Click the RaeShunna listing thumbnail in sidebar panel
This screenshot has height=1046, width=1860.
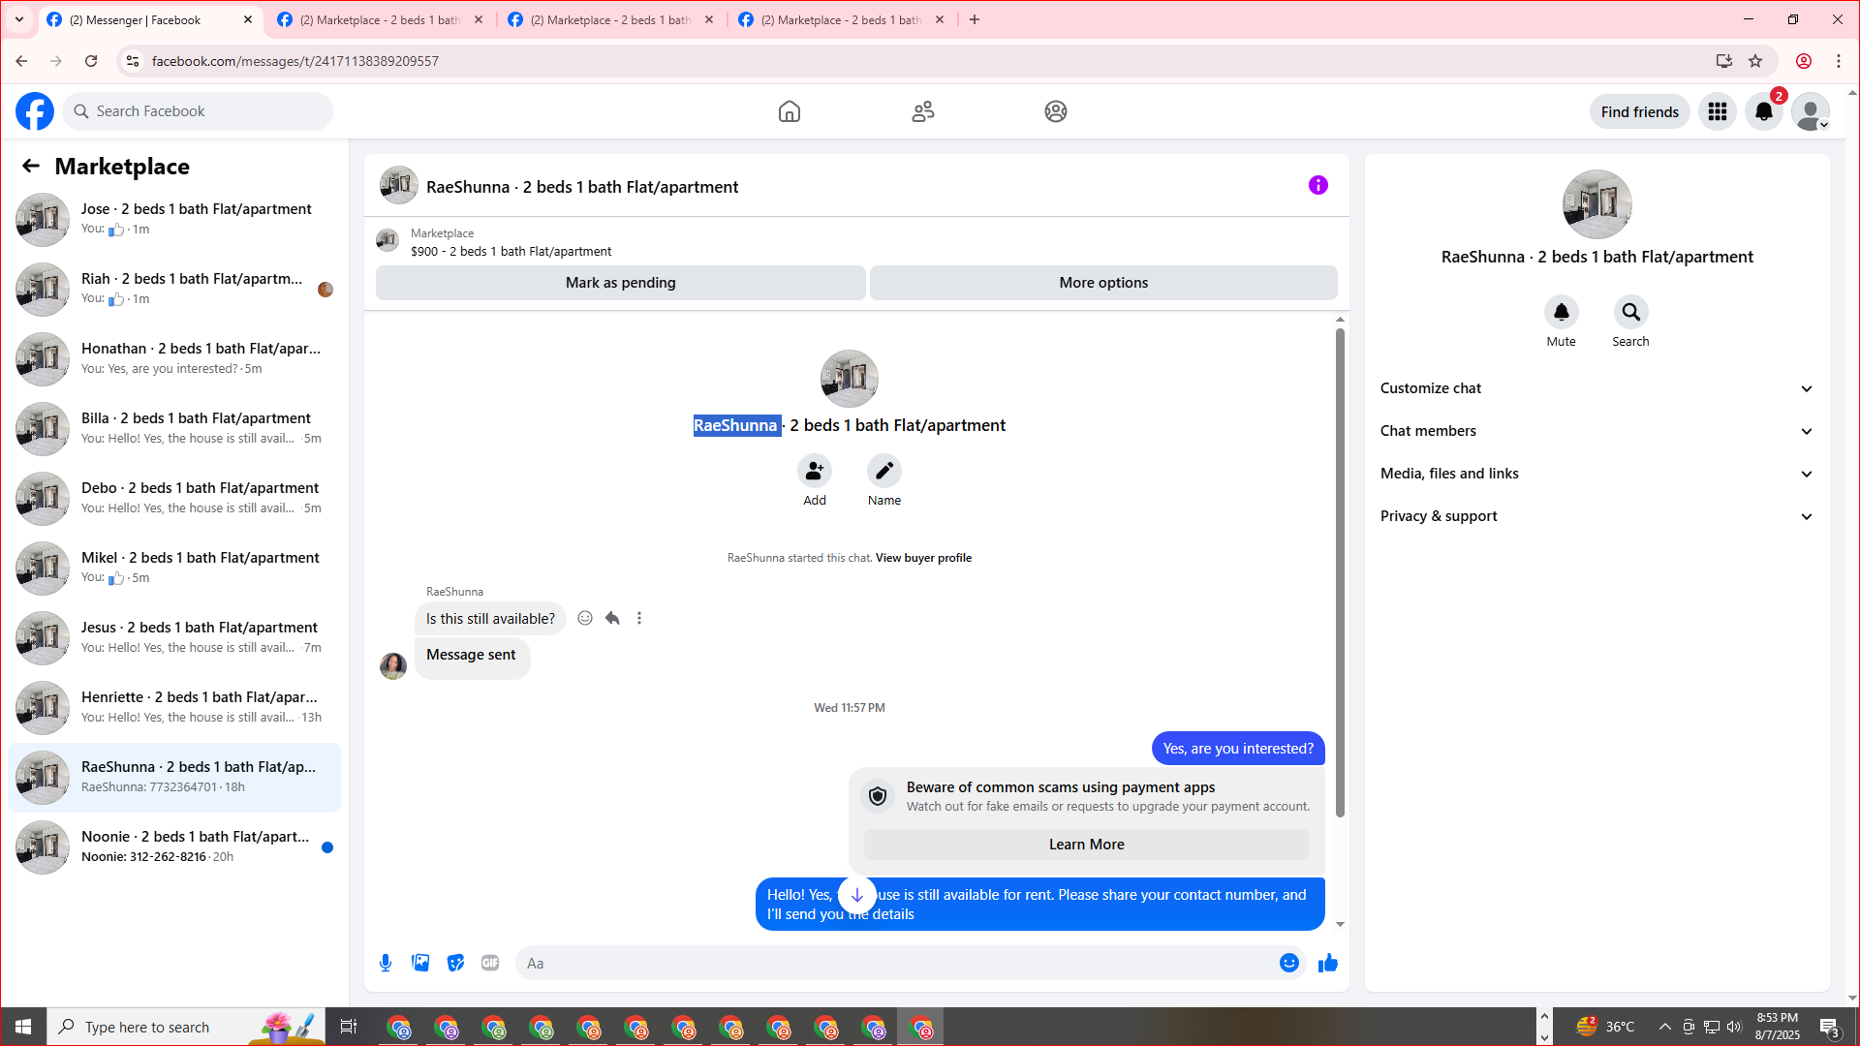point(1597,204)
